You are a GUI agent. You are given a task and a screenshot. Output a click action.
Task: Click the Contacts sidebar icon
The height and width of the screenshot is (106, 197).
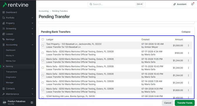(x=4, y=89)
